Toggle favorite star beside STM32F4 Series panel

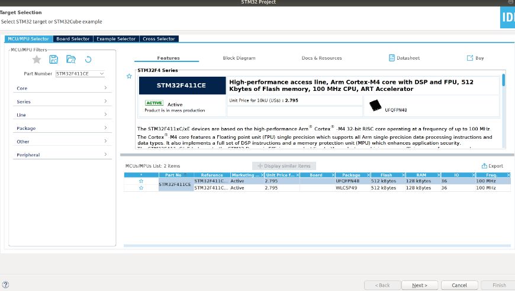tap(129, 76)
